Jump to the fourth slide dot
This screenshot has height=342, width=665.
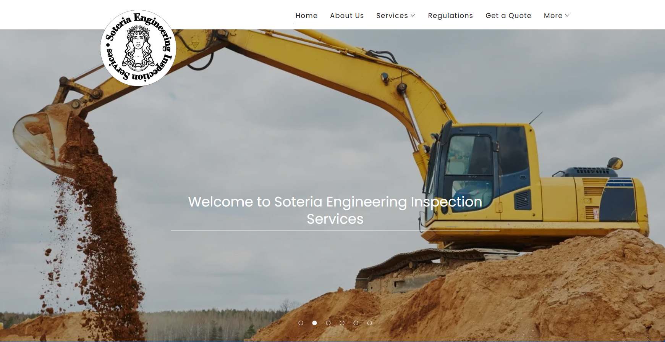click(342, 323)
